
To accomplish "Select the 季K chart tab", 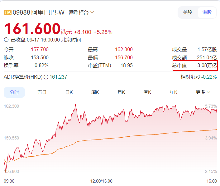I will click(147, 92).
